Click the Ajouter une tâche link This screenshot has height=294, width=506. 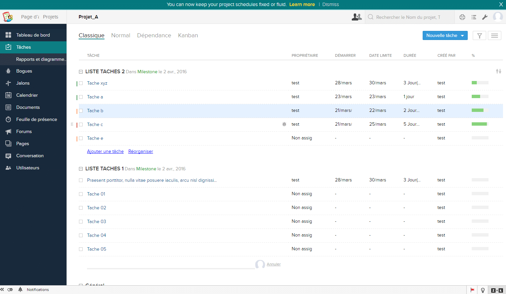tap(105, 151)
